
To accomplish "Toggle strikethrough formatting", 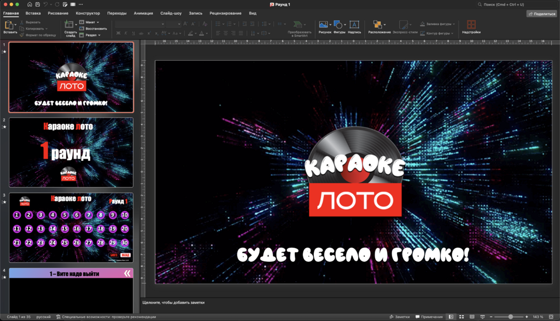I will point(141,33).
